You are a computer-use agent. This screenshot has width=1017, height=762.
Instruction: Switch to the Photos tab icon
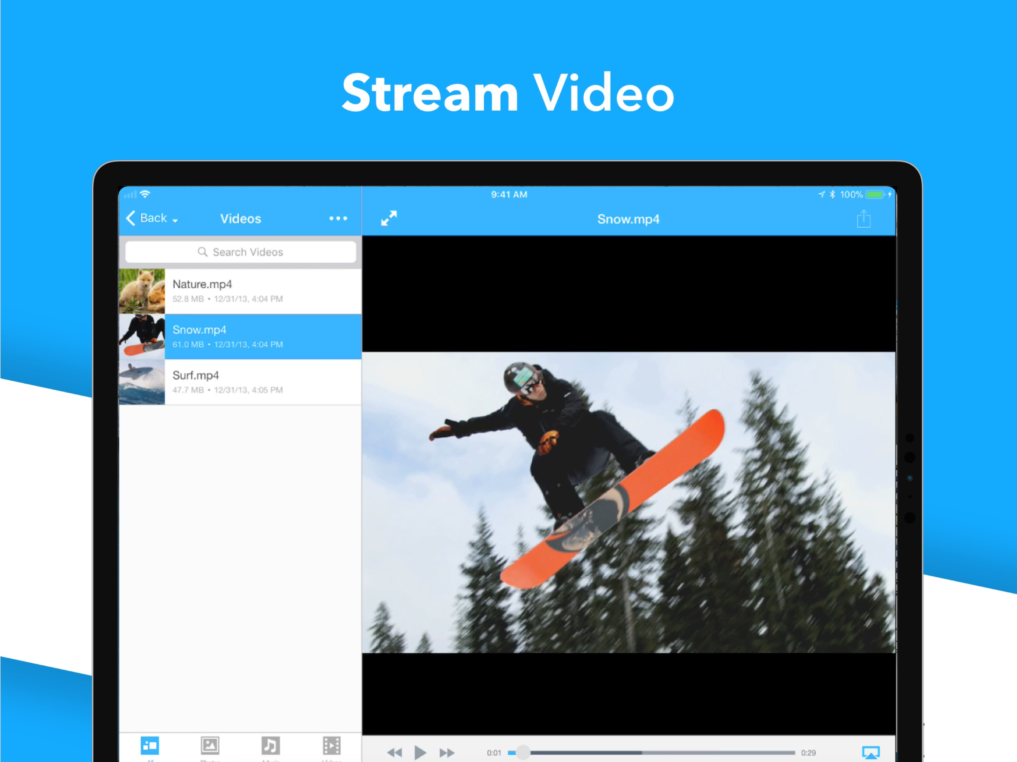[x=210, y=746]
